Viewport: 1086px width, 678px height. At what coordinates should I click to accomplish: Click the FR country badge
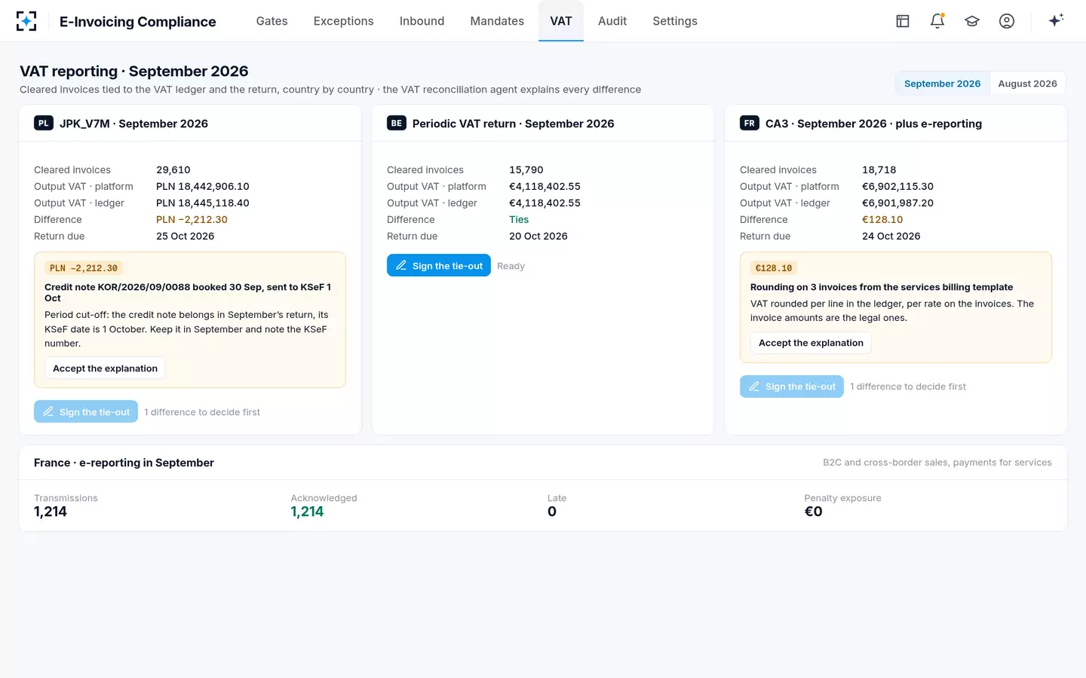click(750, 123)
